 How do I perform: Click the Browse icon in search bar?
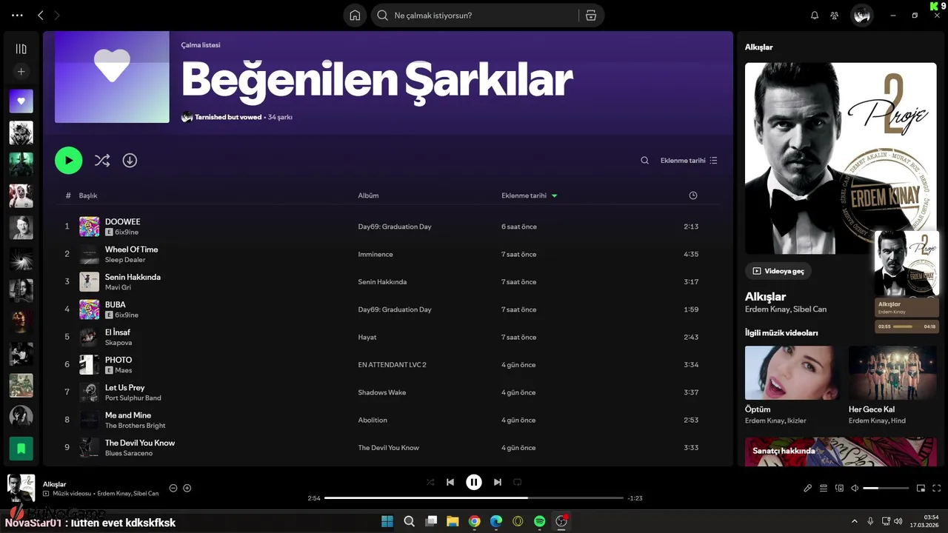[x=590, y=16]
